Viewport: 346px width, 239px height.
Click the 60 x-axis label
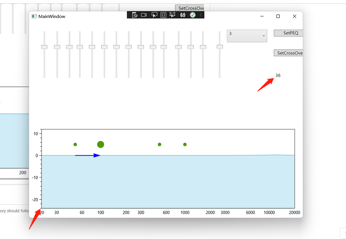[x=82, y=213]
